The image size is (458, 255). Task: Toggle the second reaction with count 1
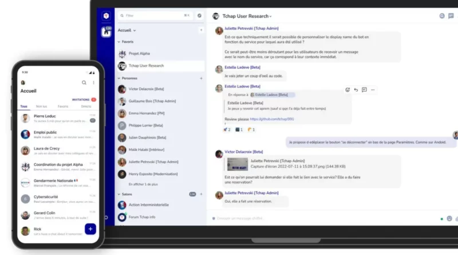pyautogui.click(x=239, y=130)
